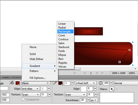
Task: Edit stroke Edge value field
Action: [90, 89]
